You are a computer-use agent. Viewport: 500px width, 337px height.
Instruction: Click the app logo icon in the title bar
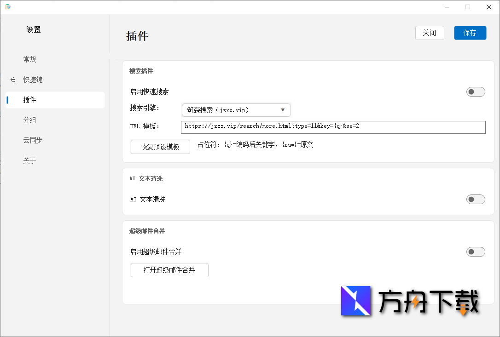[9, 7]
